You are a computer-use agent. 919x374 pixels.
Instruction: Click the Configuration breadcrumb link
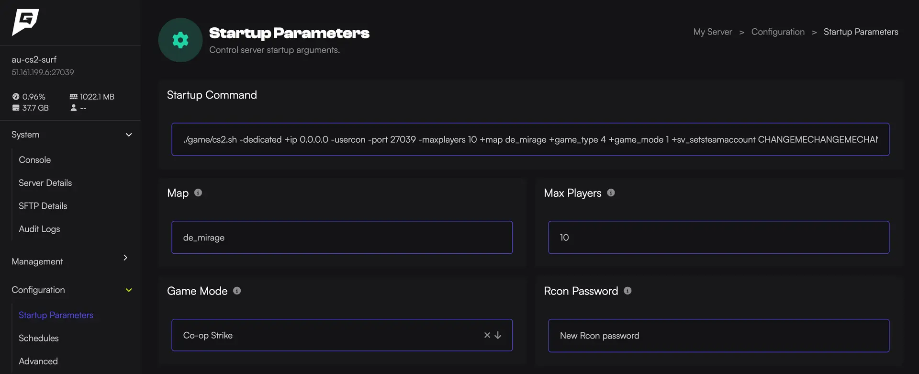pos(778,32)
